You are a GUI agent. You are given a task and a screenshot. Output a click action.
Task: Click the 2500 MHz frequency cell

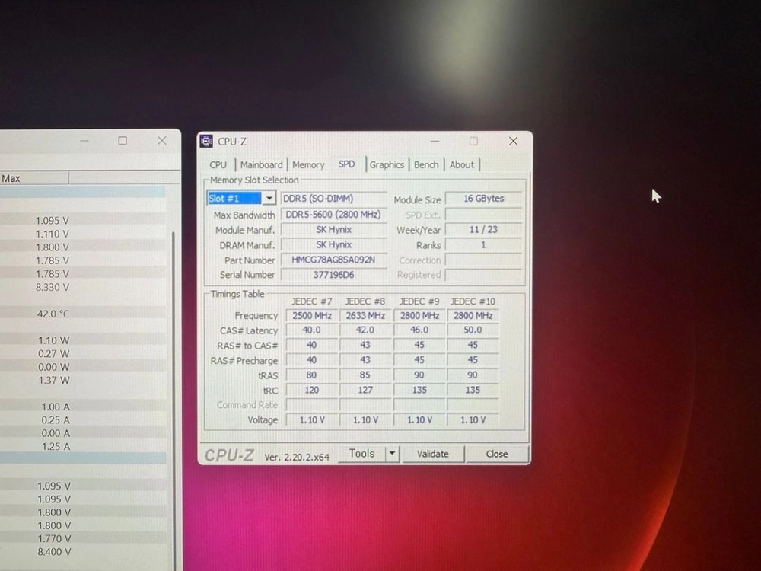(311, 316)
